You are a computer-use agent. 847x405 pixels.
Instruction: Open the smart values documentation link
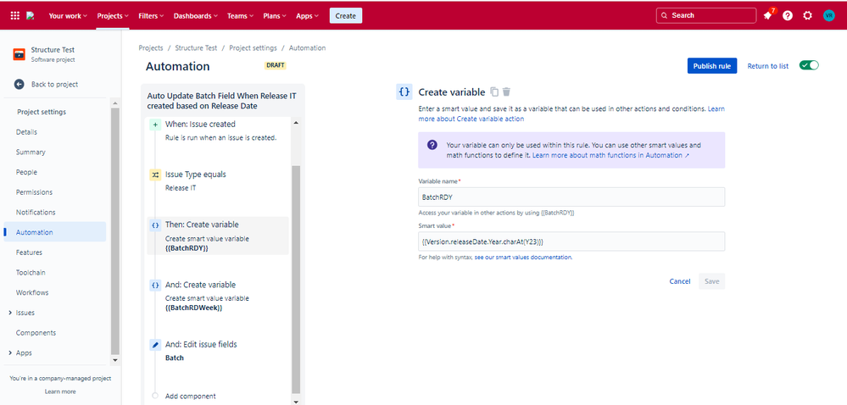tap(522, 258)
